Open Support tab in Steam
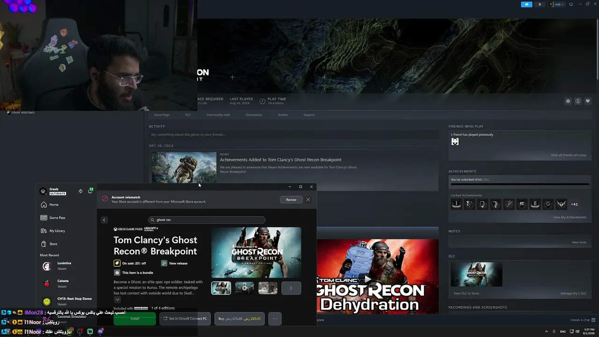The width and height of the screenshot is (599, 337). (x=309, y=115)
